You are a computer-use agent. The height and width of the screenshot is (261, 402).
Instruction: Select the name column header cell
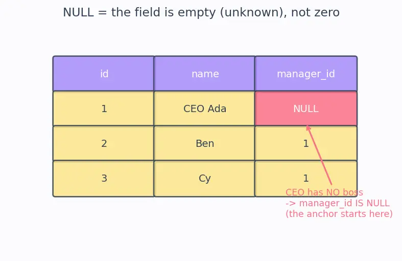point(205,74)
